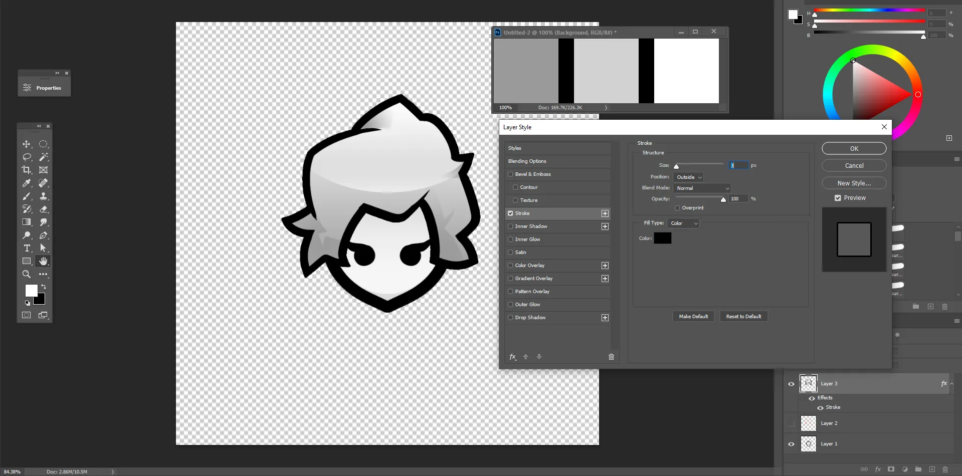Delete the effect with trash icon
This screenshot has height=476, width=962.
pos(611,357)
